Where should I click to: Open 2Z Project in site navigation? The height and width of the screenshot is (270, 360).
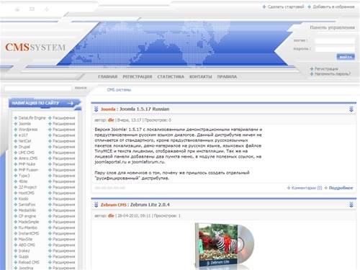27,187
